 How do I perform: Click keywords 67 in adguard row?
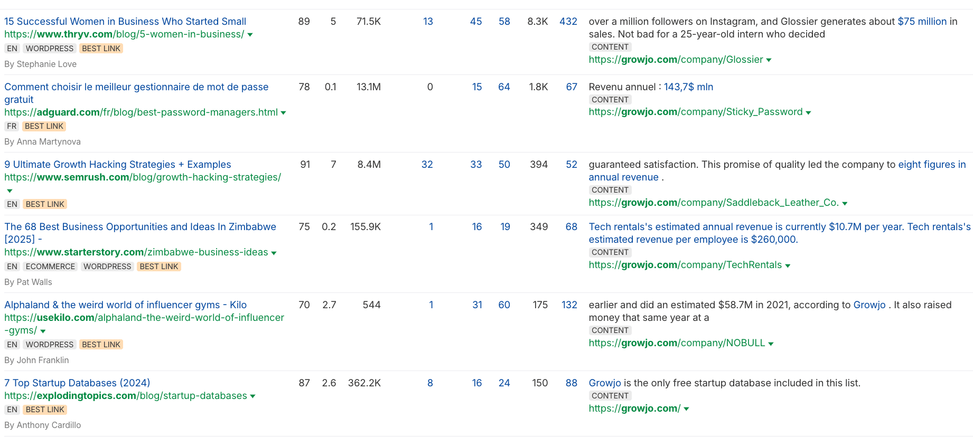pos(572,87)
